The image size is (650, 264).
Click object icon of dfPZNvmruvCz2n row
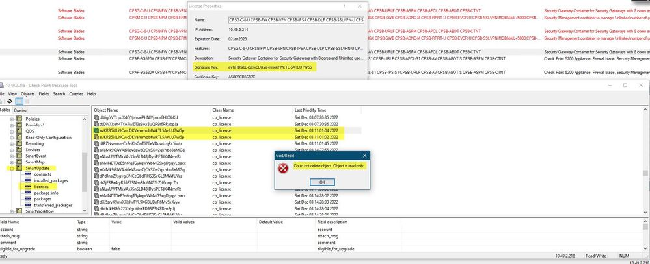click(x=96, y=143)
